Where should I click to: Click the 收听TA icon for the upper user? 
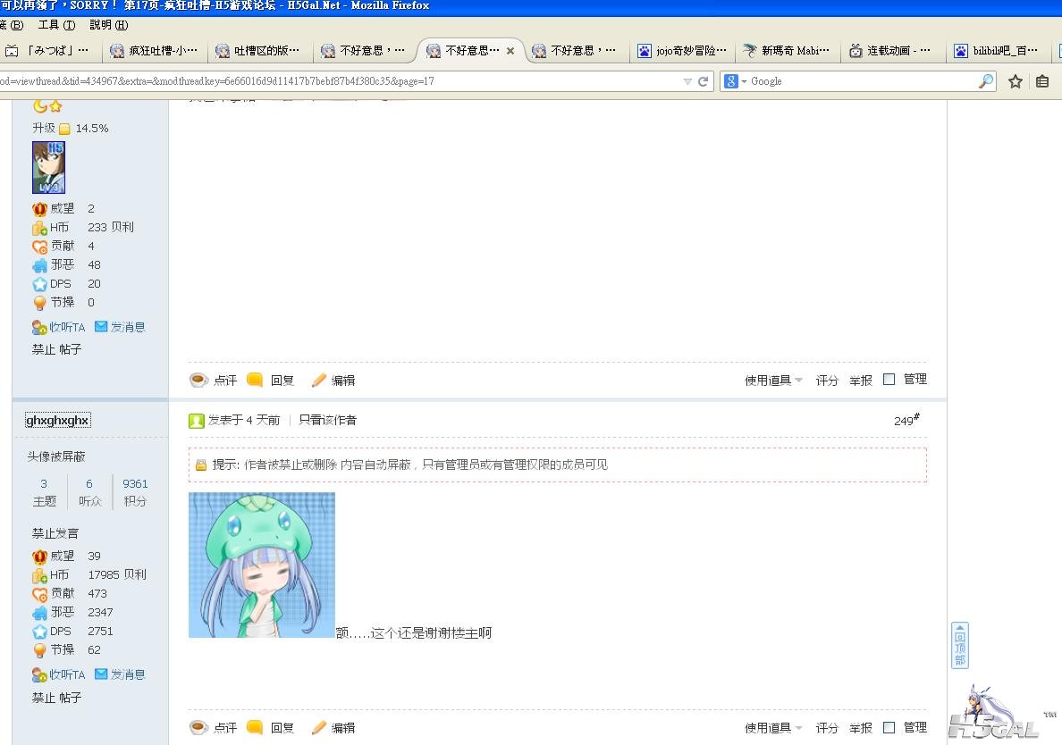coord(39,328)
